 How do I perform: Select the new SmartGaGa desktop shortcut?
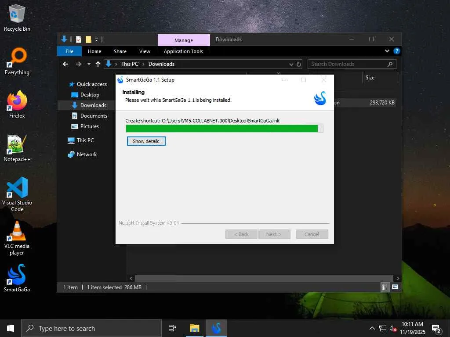click(x=17, y=278)
